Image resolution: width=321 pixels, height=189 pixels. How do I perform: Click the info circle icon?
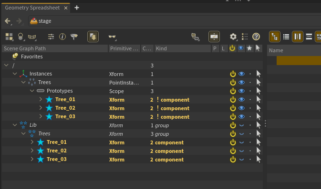click(x=62, y=37)
